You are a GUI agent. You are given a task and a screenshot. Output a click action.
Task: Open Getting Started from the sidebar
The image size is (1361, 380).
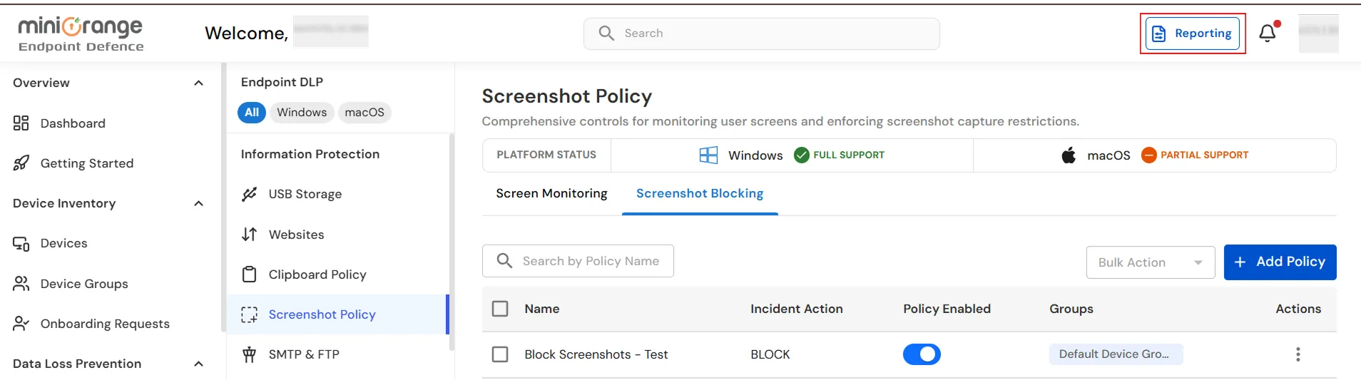coord(87,163)
